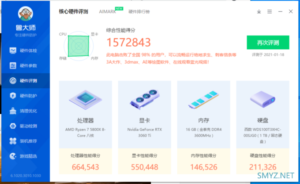Screen dimensions: 300x184
Task: Switch to the 硬件排行榜 tab
Action: coord(139,11)
